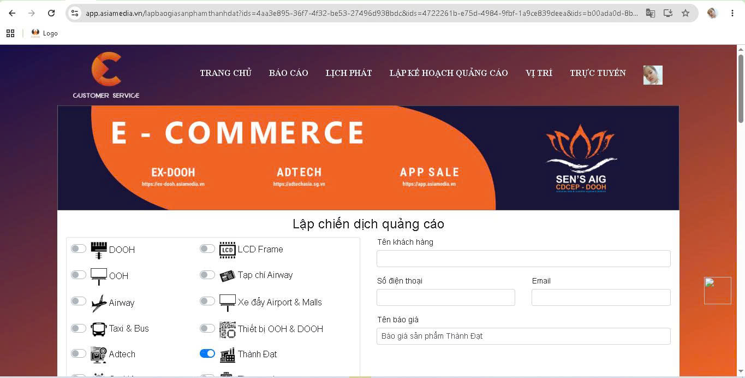Enable the DOOH toggle
Image resolution: width=745 pixels, height=378 pixels.
79,249
